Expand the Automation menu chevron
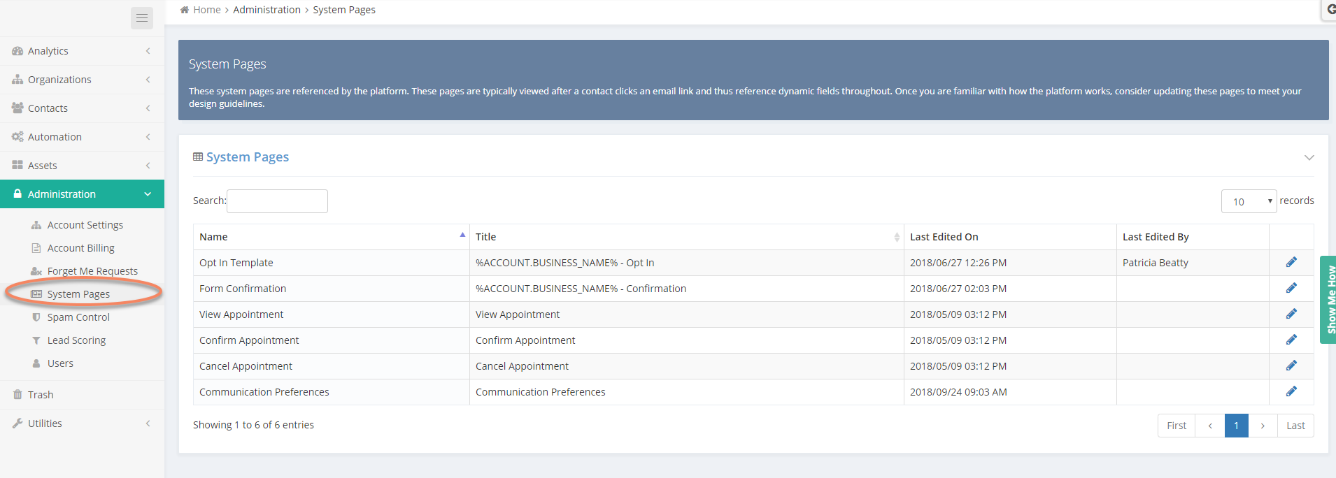 pyautogui.click(x=148, y=137)
